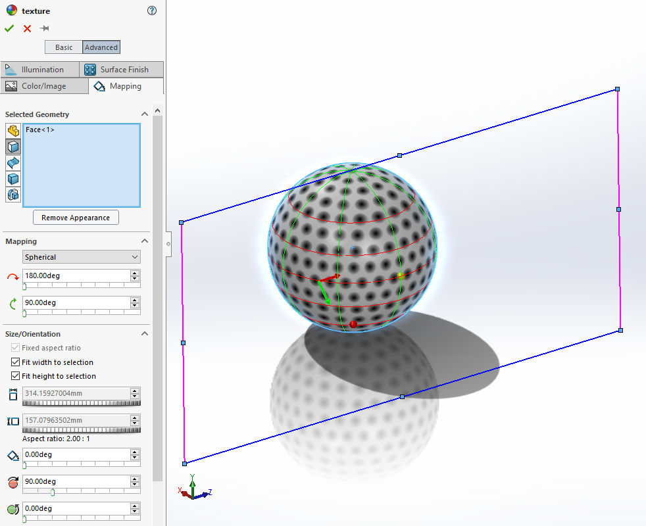Image resolution: width=646 pixels, height=526 pixels.
Task: Collapse the Selected Geometry section
Action: (x=144, y=113)
